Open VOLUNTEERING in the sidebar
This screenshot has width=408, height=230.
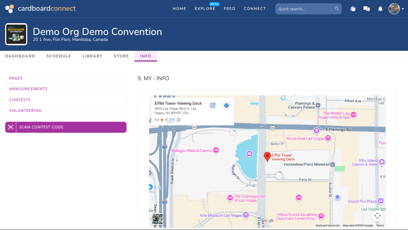[66, 110]
